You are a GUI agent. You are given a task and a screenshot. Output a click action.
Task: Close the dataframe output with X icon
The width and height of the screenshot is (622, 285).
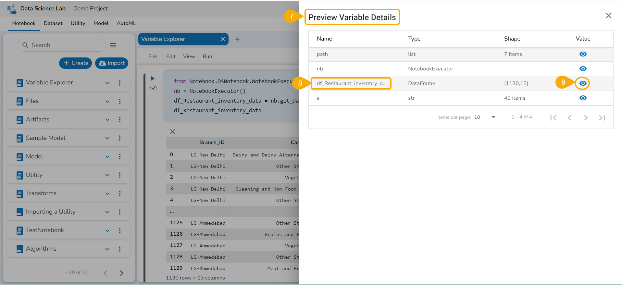172,131
